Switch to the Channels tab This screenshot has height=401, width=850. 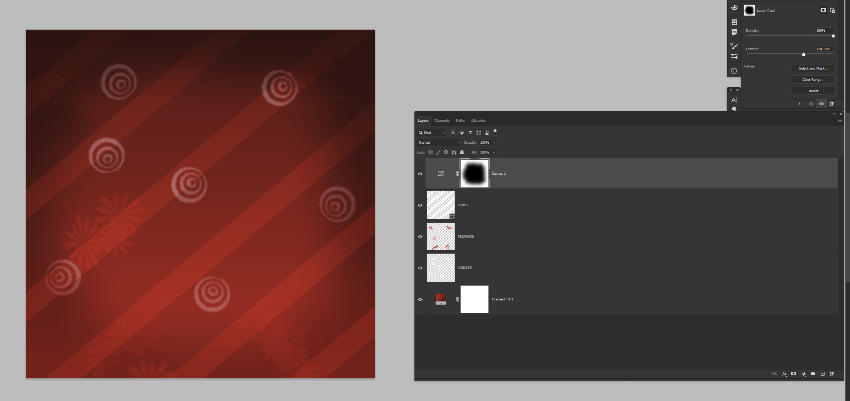click(x=441, y=120)
